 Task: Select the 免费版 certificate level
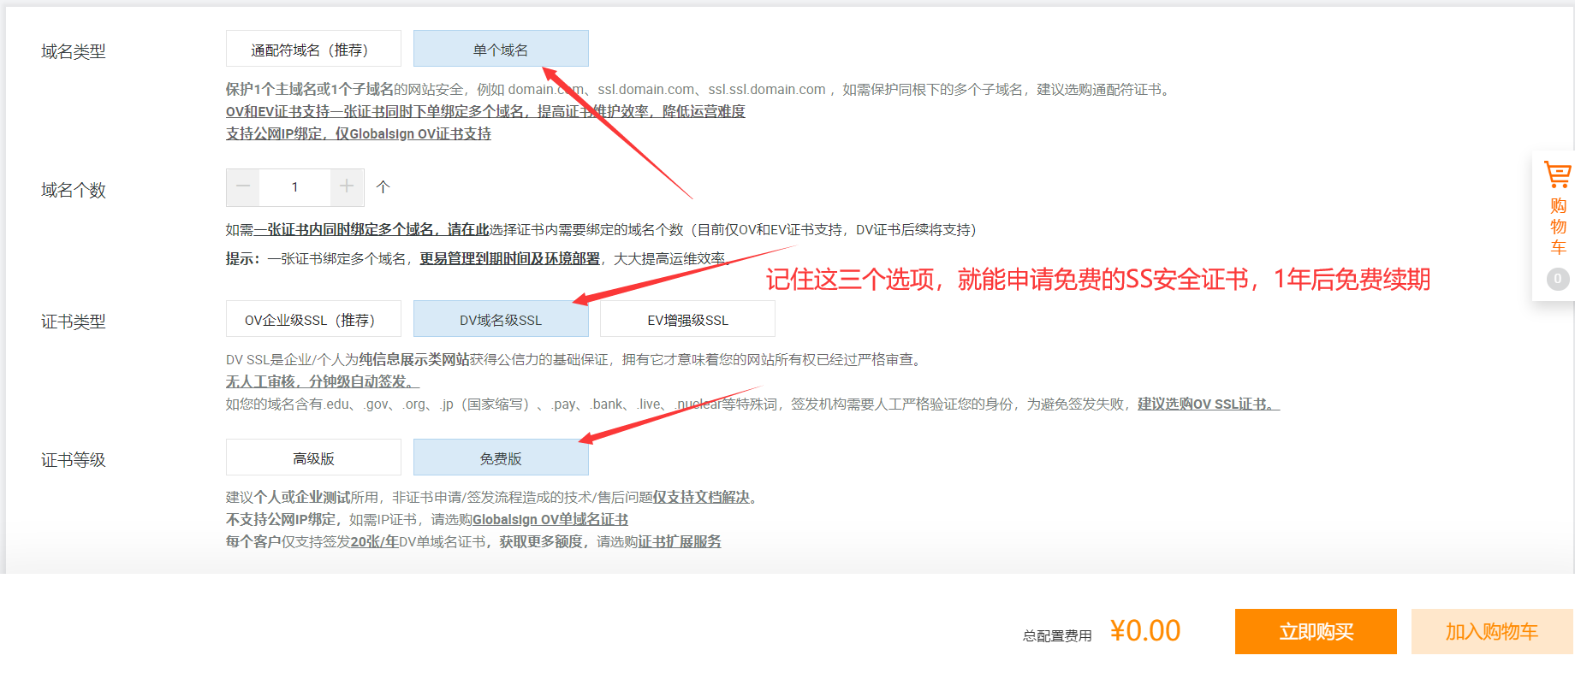(501, 458)
